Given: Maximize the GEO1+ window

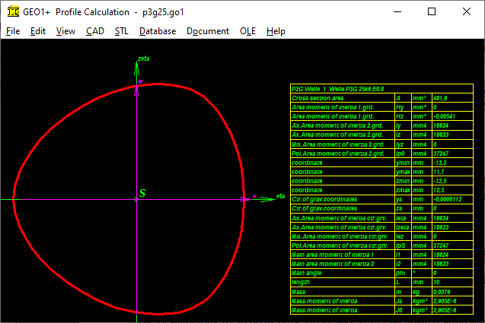Looking at the screenshot, I should point(432,12).
